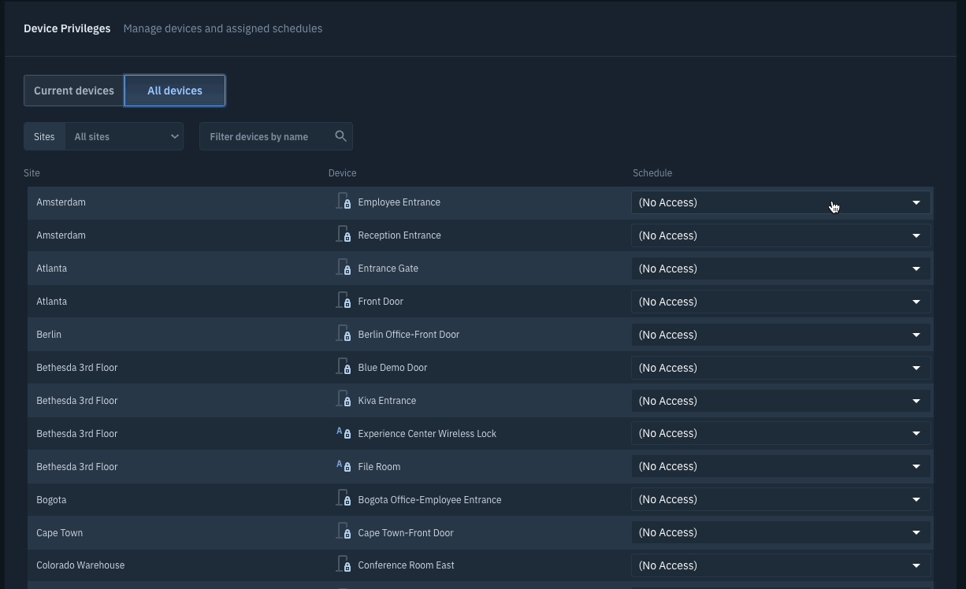Switch to Current devices tab
966x589 pixels.
click(74, 91)
